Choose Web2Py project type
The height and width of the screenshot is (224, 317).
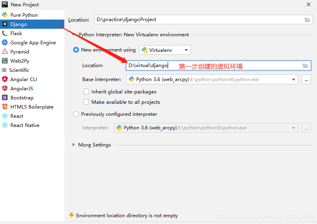[x=32, y=61]
